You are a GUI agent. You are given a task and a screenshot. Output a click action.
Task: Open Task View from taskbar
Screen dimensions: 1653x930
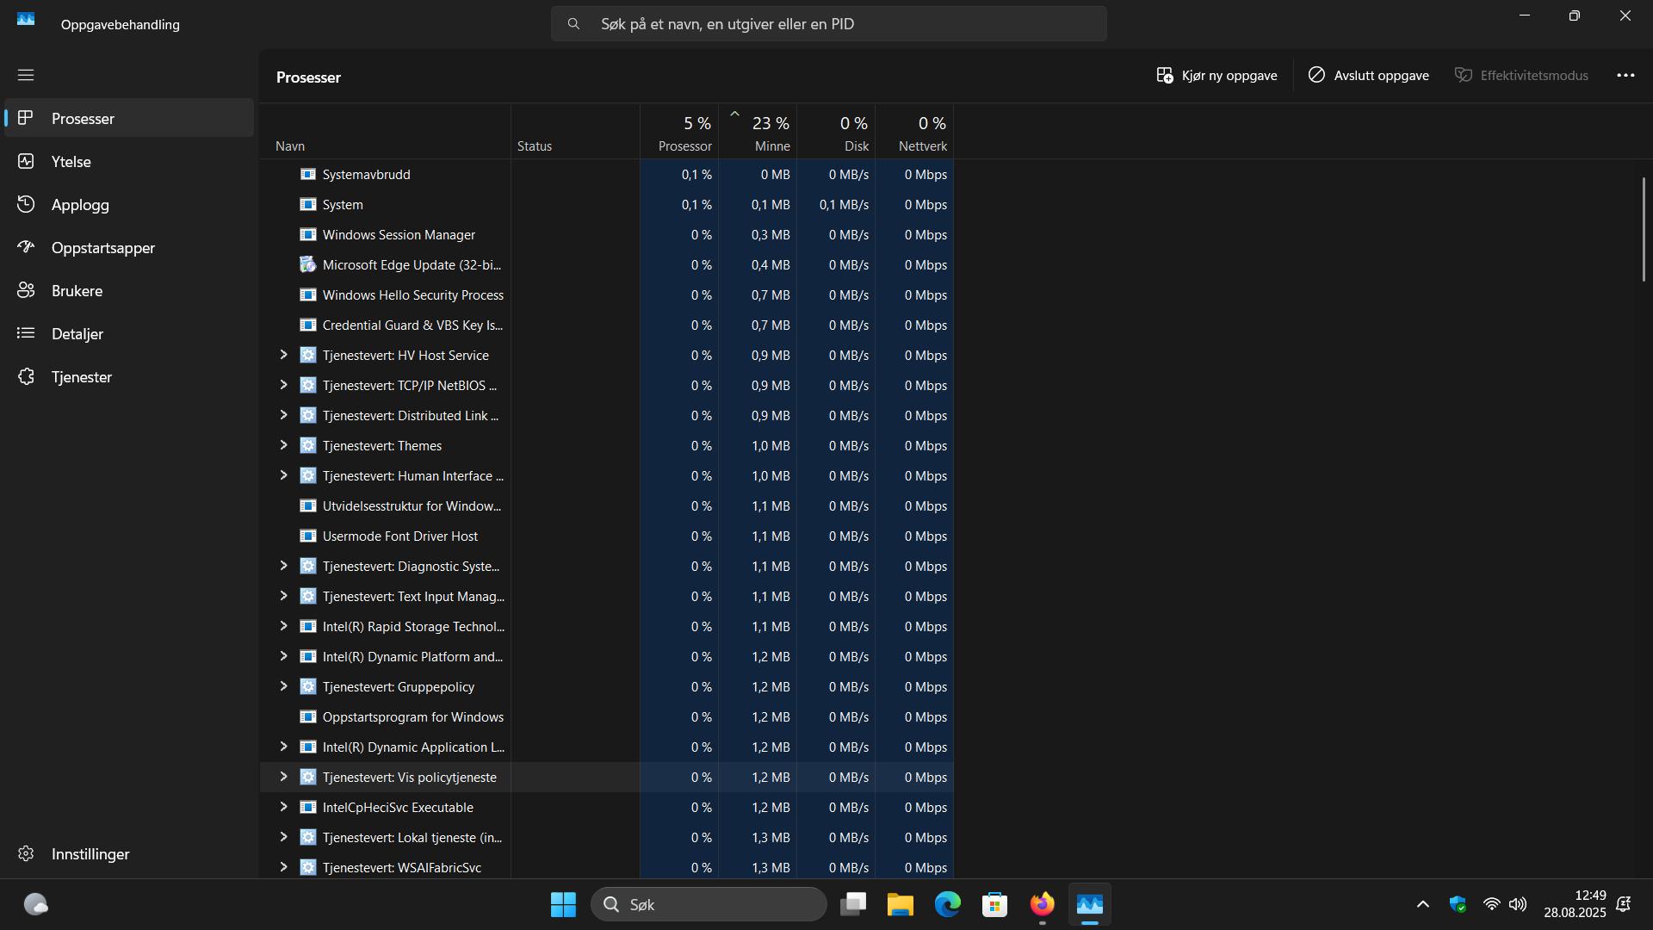(x=853, y=904)
